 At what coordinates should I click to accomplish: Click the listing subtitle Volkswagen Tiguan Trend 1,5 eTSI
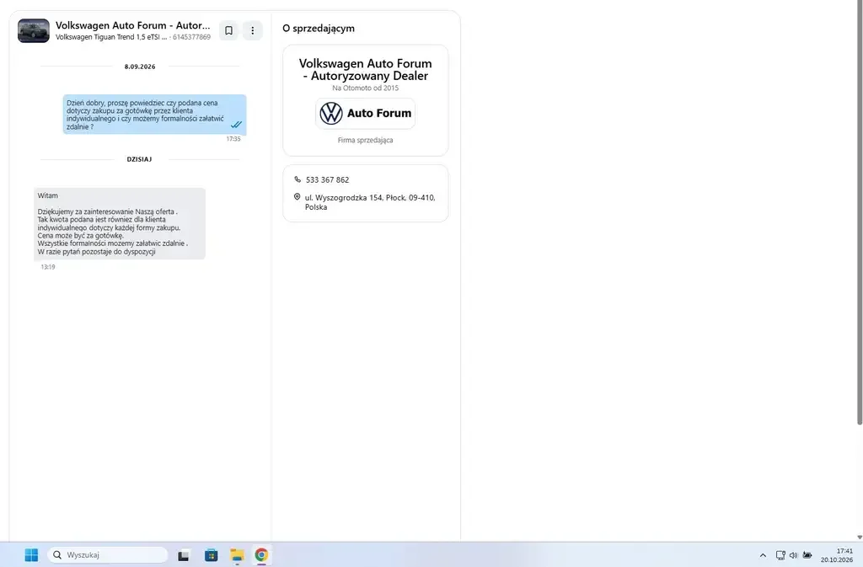click(111, 37)
